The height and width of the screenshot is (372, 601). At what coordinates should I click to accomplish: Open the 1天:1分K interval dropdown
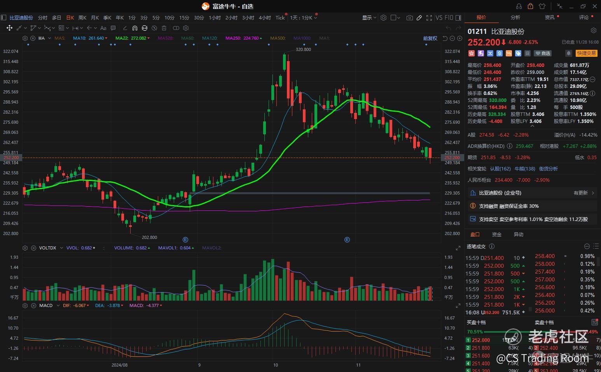tap(304, 18)
